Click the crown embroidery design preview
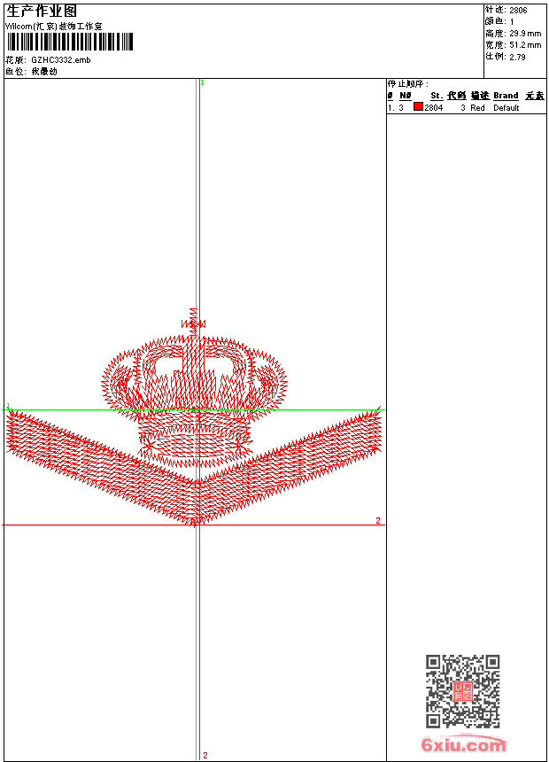The image size is (549, 762). (x=194, y=417)
